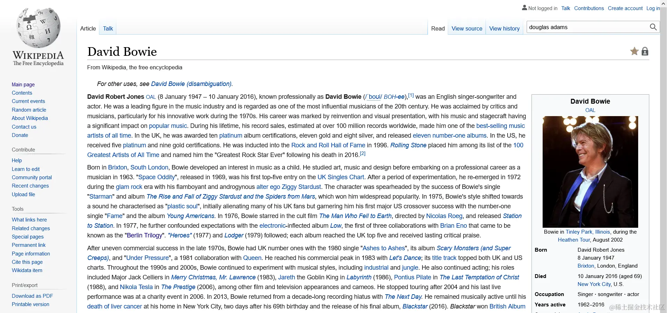Open Related changes tool

(x=31, y=228)
